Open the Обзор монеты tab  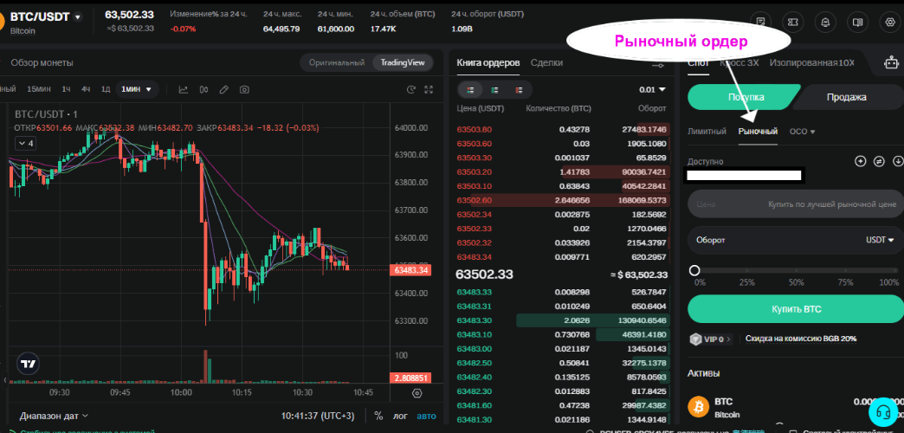coord(42,63)
